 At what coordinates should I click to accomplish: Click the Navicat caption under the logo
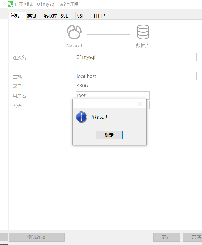point(74,46)
